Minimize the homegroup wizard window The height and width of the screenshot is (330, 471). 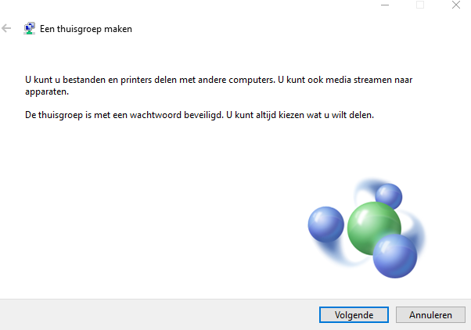click(385, 5)
